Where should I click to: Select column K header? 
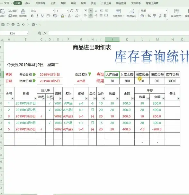(x=127, y=40)
